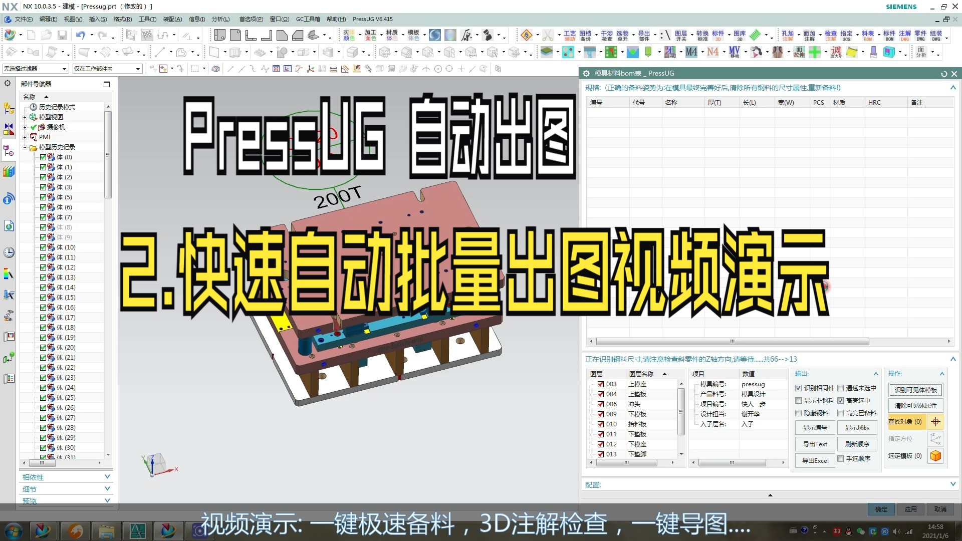Click the 孔加注解 toolbar icon
This screenshot has height=541, width=962.
point(787,36)
